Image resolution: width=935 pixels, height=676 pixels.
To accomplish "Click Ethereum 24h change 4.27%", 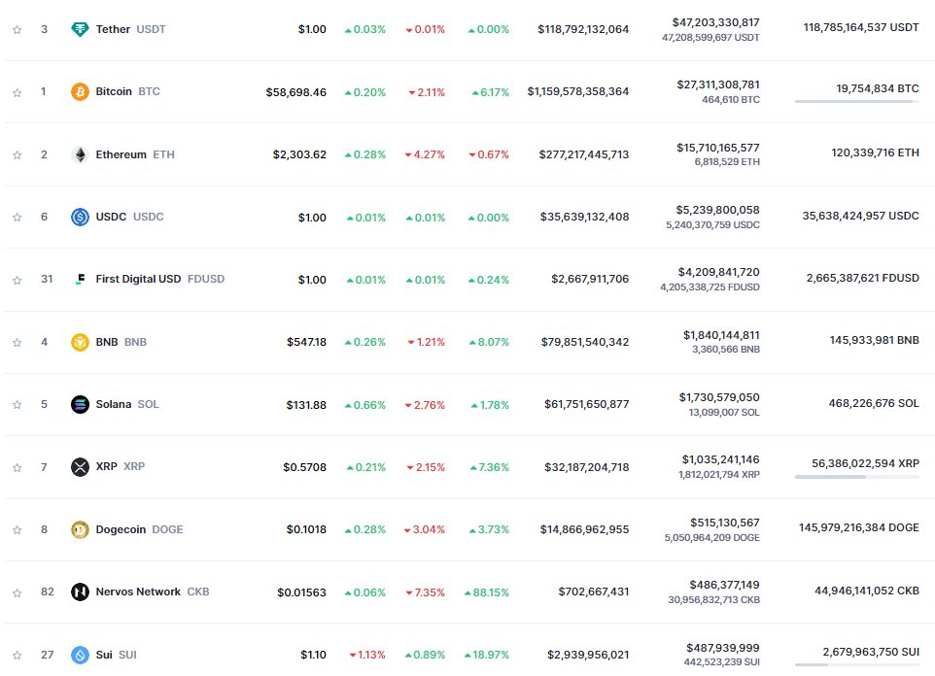I will (x=425, y=155).
